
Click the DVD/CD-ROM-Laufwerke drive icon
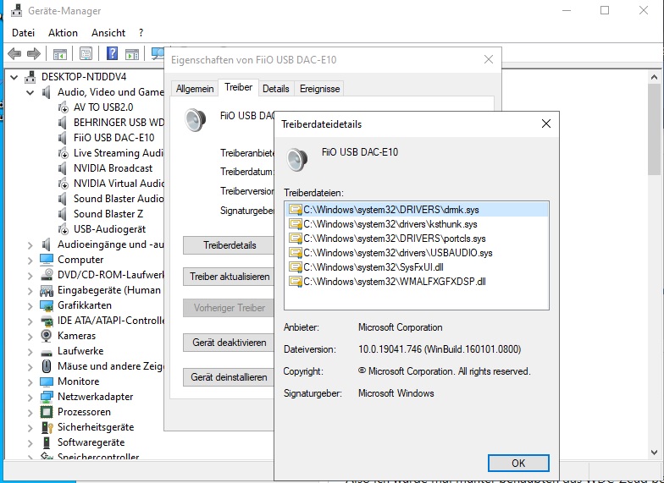[x=47, y=274]
